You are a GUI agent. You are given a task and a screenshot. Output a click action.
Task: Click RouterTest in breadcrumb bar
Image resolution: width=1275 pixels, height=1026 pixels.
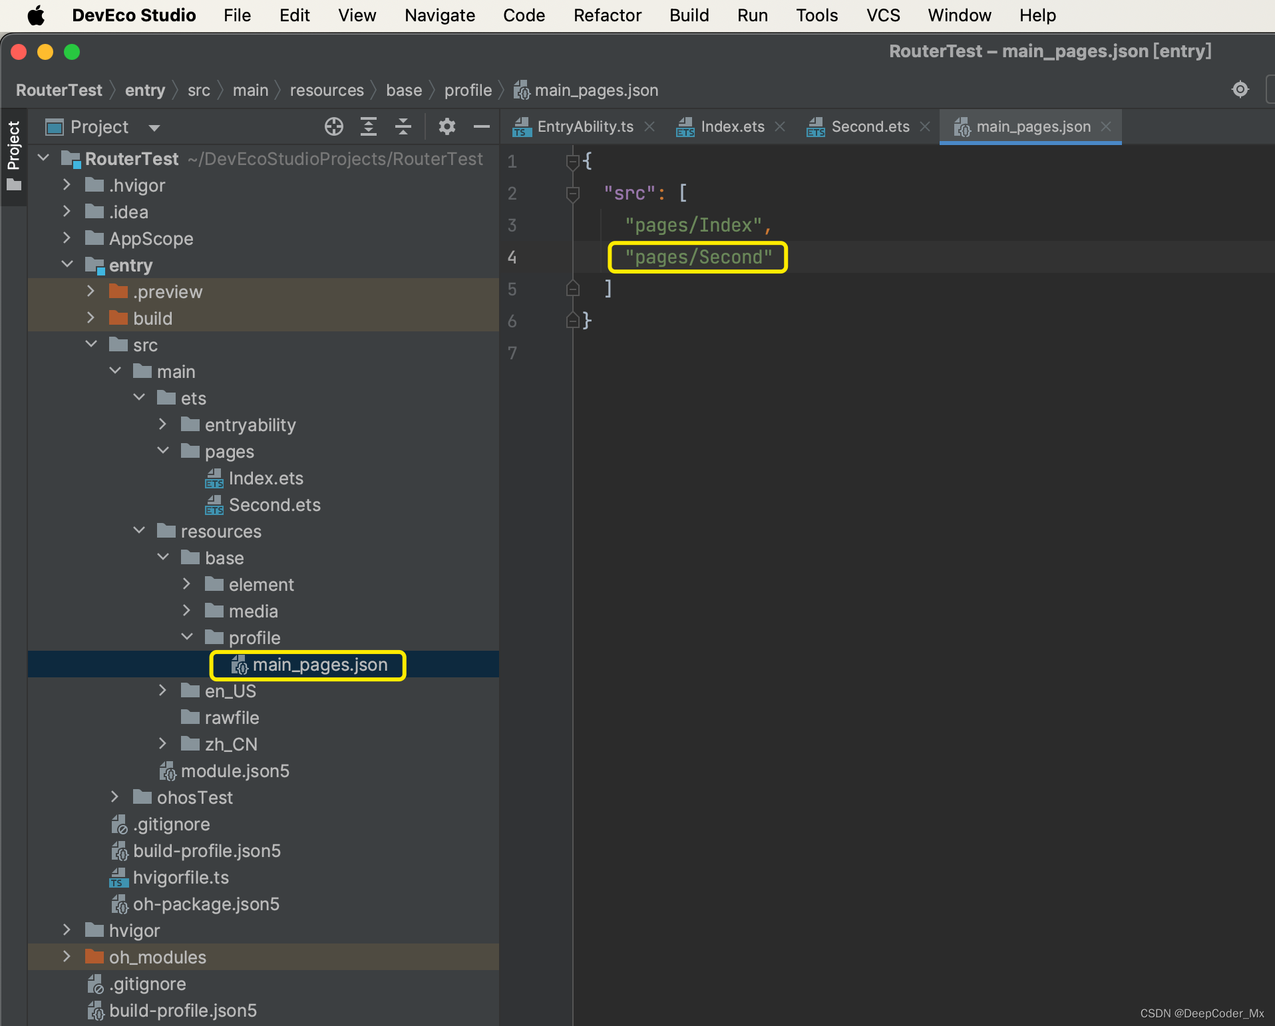59,90
